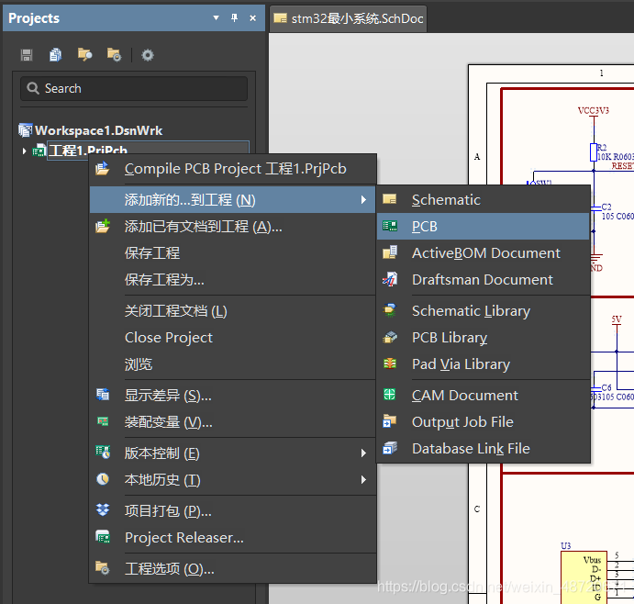This screenshot has width=634, height=604.
Task: Expand the 本地历史 submenu arrow
Action: click(x=363, y=480)
